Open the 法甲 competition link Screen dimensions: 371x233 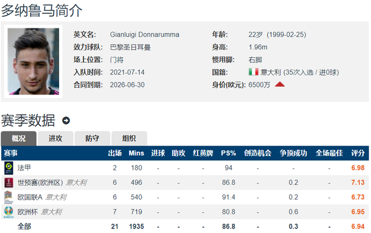click(x=24, y=168)
